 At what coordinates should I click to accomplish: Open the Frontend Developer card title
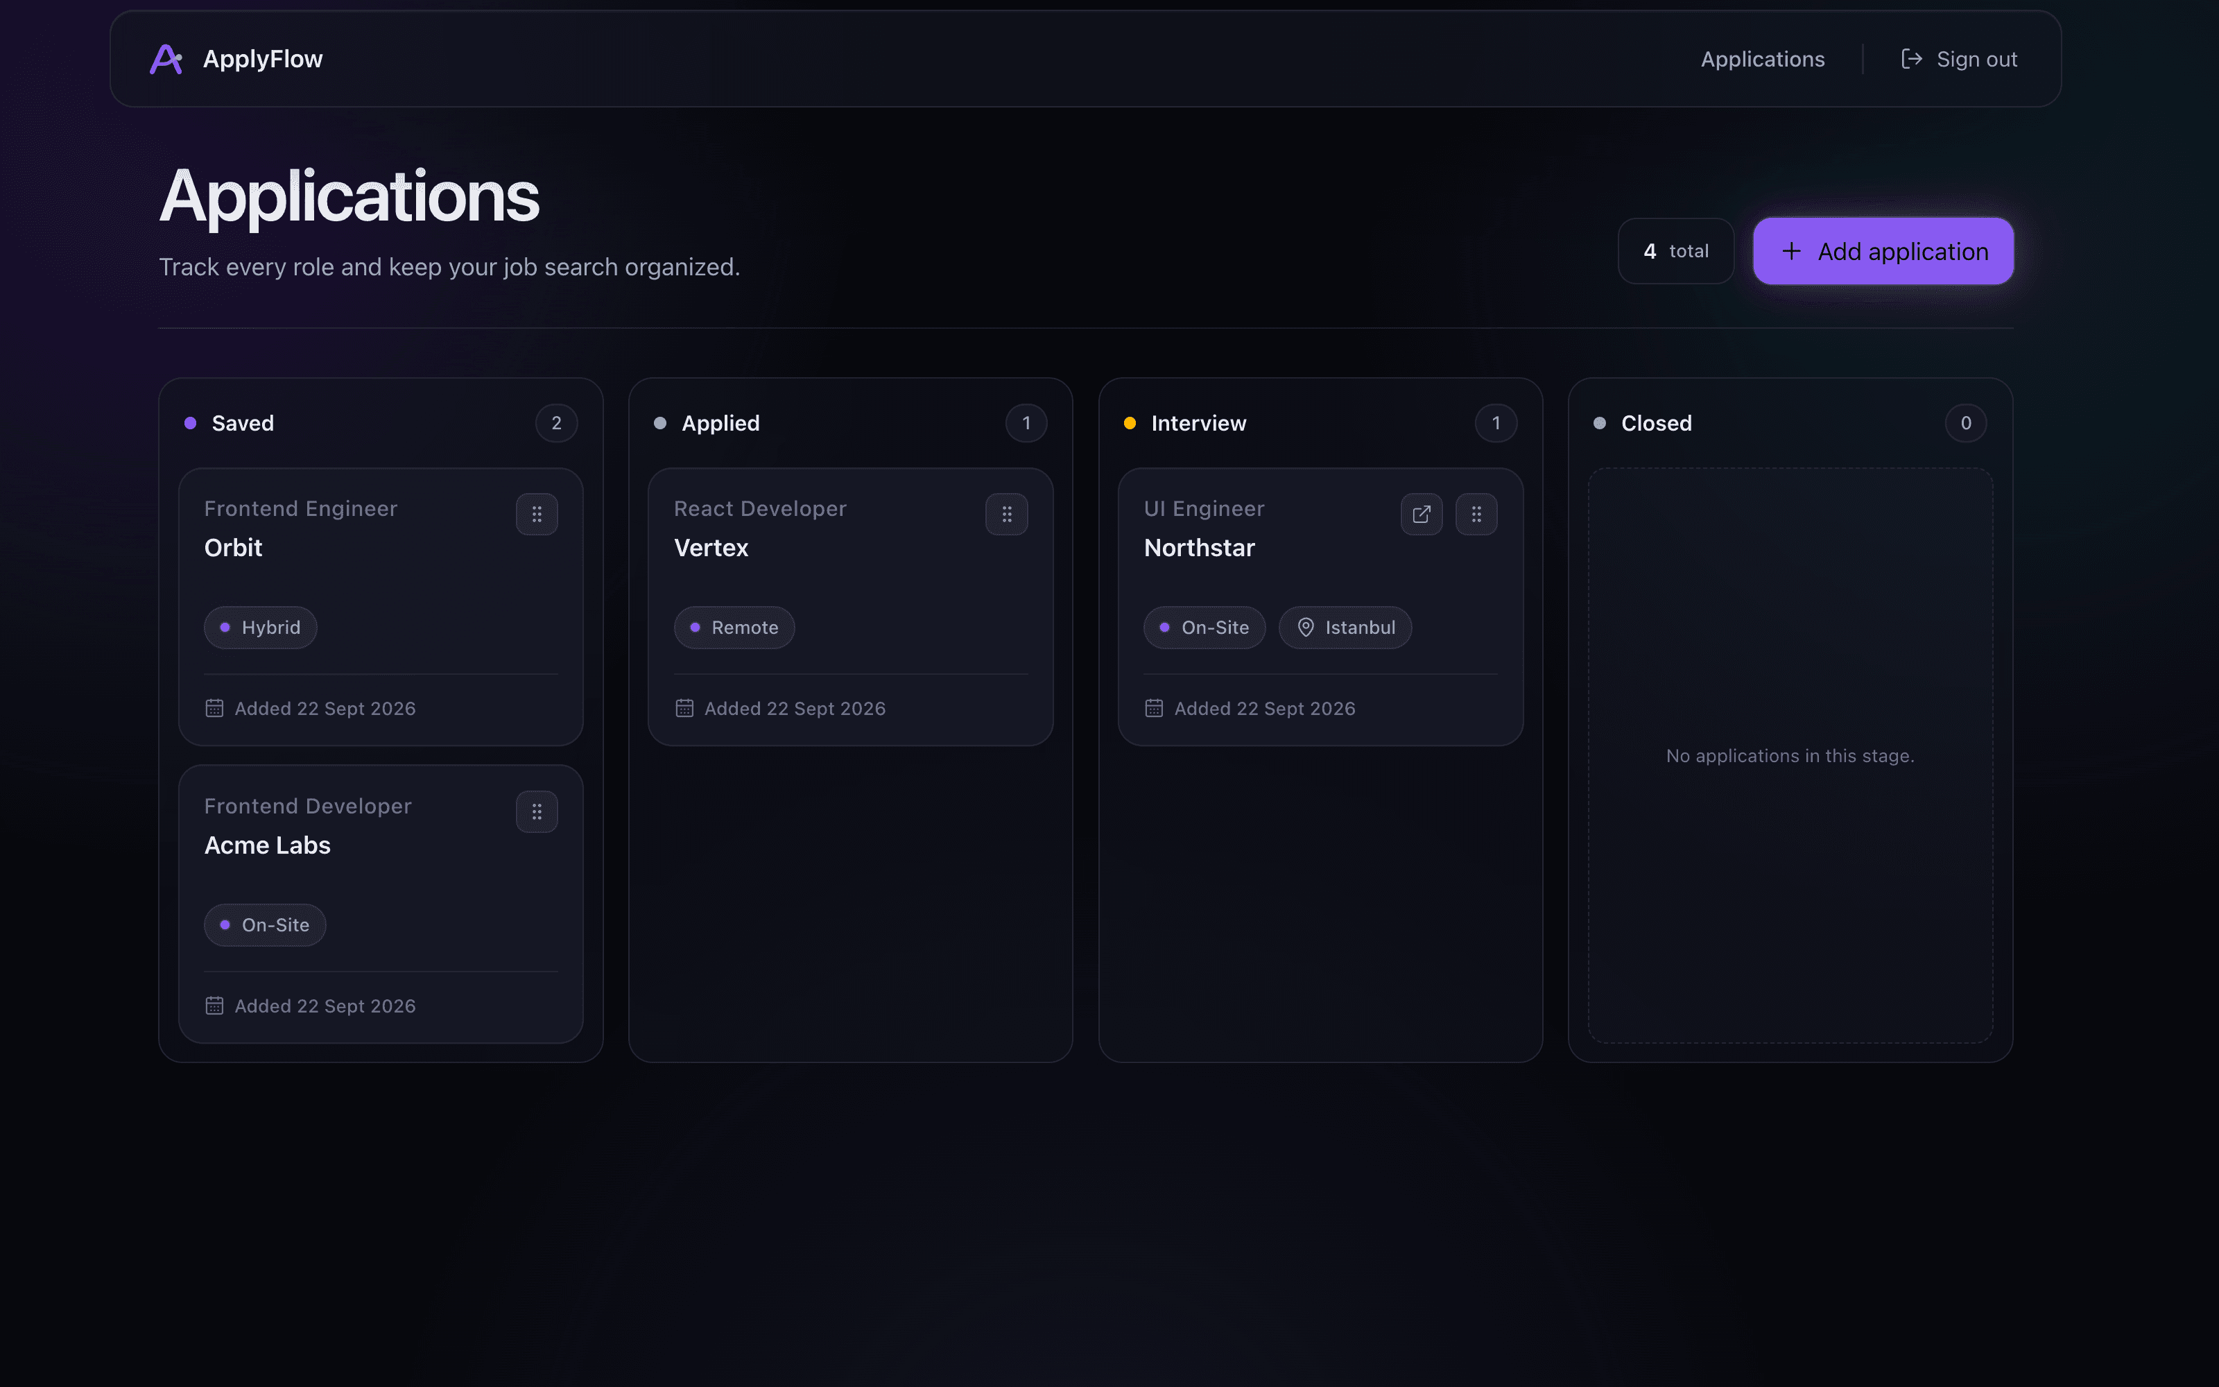(x=307, y=805)
